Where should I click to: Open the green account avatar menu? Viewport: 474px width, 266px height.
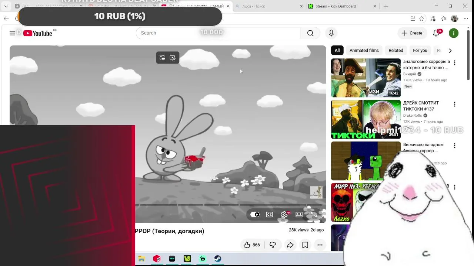[x=454, y=33]
